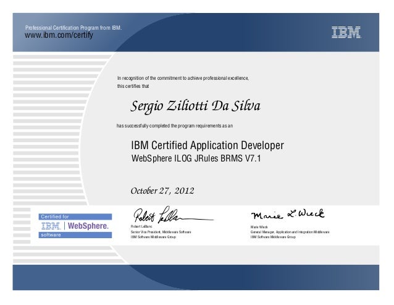
Task: Click 'WebSphere ILOG JRules BRMS V7.1' line
Action: 196,158
